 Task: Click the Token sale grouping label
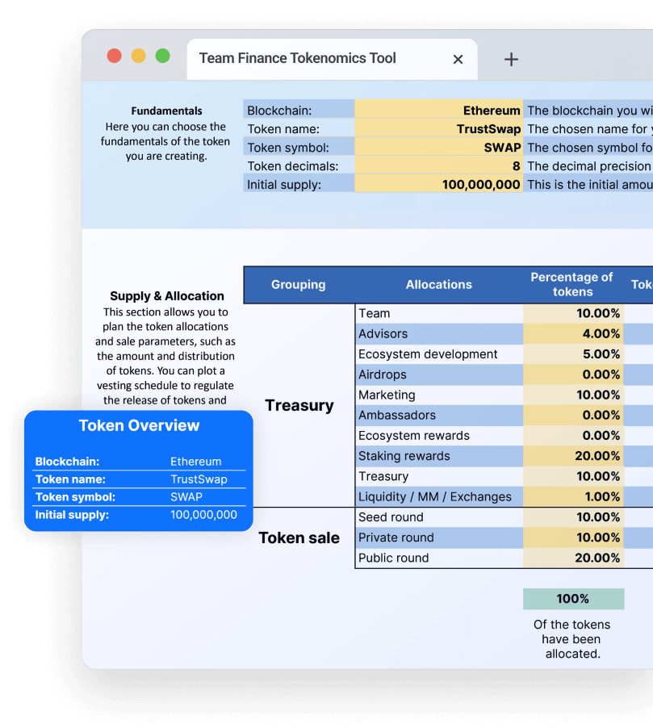click(x=299, y=538)
